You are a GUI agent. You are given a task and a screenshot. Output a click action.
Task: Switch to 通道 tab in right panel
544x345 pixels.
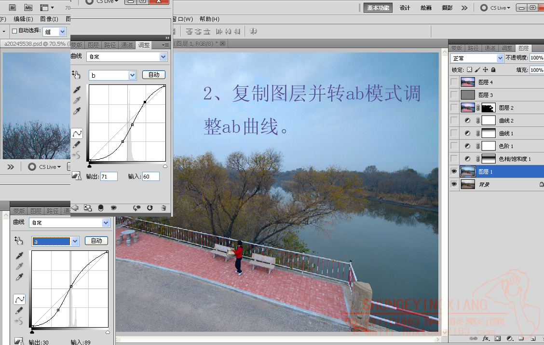(x=490, y=48)
